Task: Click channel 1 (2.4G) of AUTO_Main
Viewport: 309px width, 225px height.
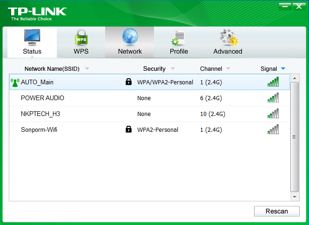Action: tap(211, 82)
